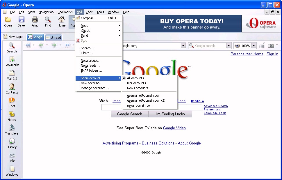Click the new page icon in menu bar

pos(5,12)
